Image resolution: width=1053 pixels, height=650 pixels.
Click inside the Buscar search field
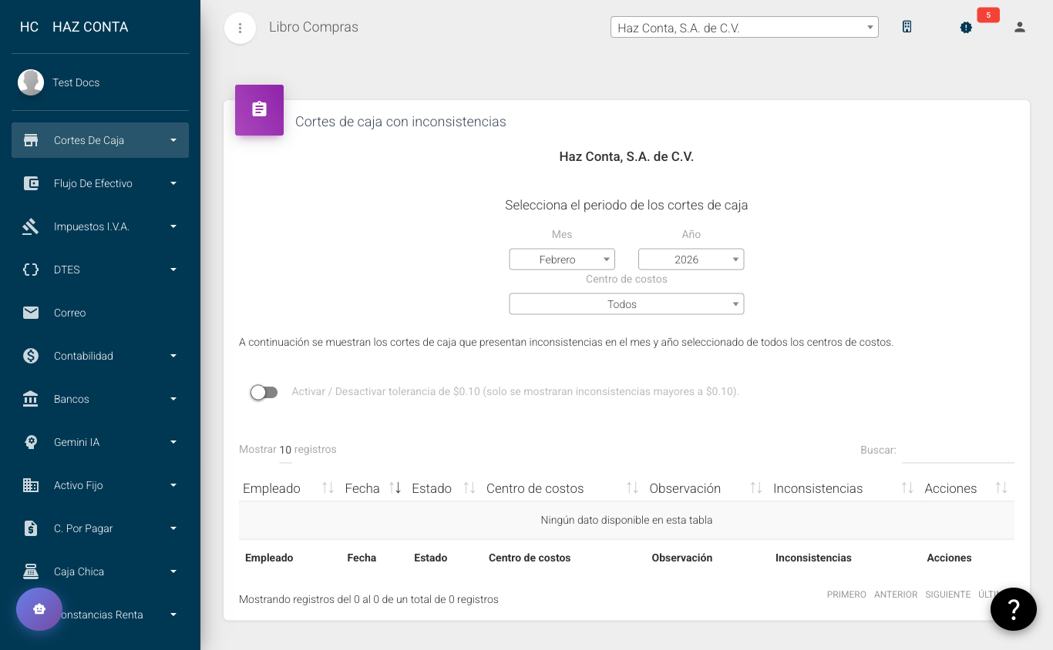(958, 454)
